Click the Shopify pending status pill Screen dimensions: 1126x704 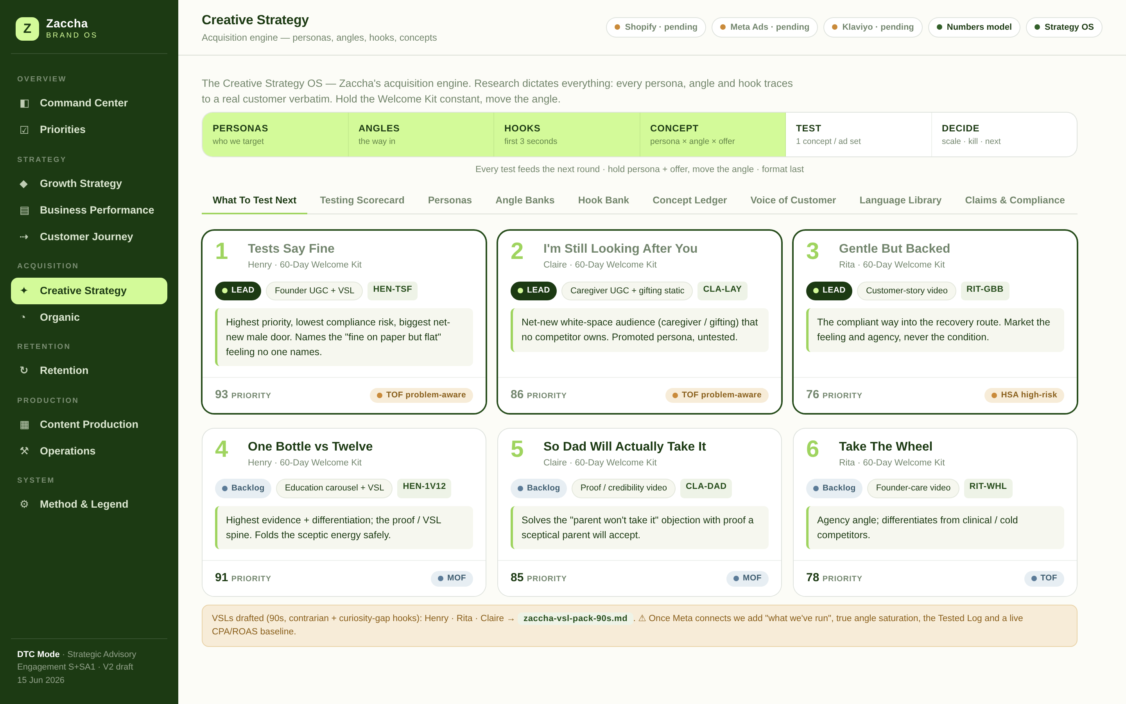click(656, 27)
